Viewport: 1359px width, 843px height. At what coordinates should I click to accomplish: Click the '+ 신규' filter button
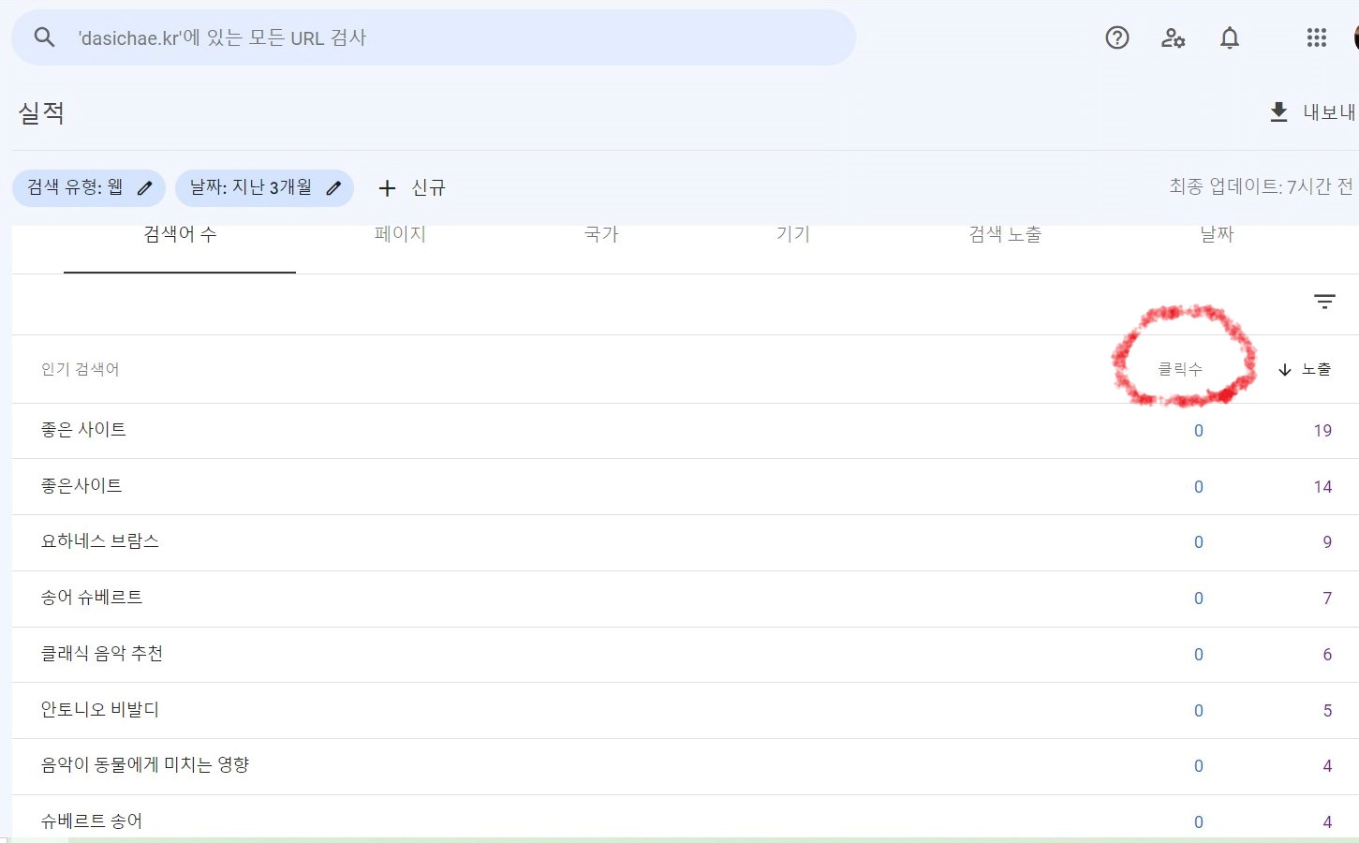[412, 188]
